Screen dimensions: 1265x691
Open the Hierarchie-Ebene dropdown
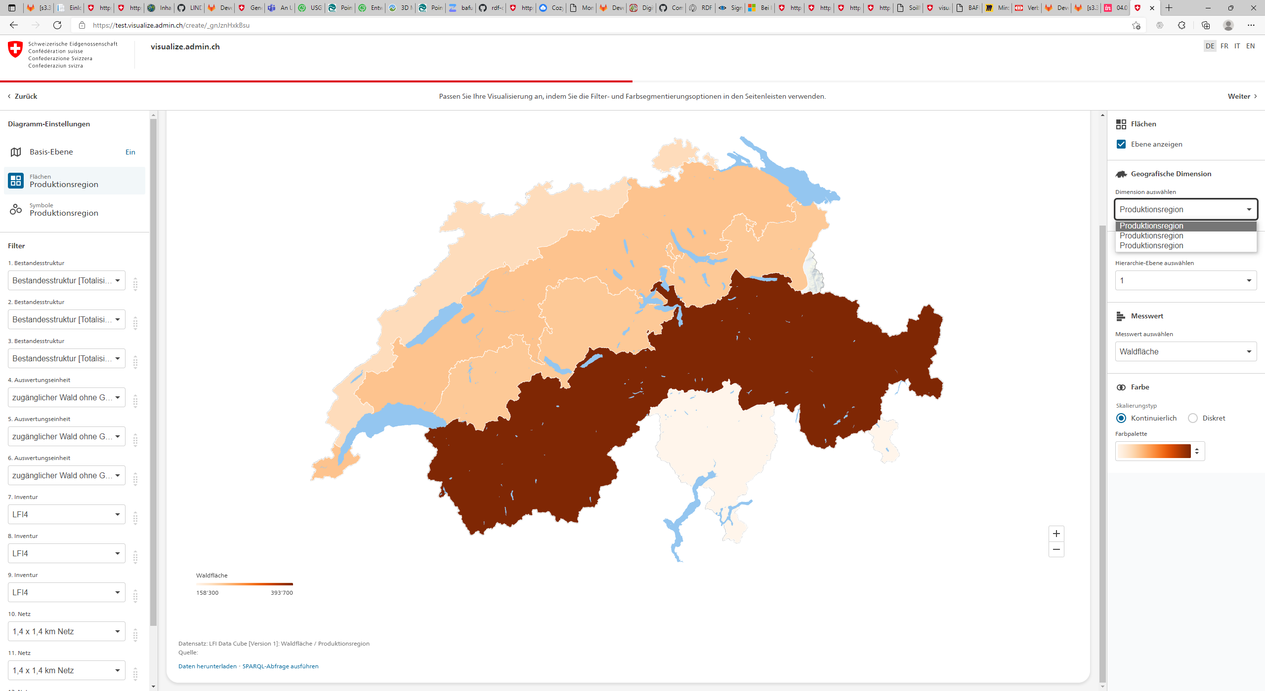(x=1185, y=280)
